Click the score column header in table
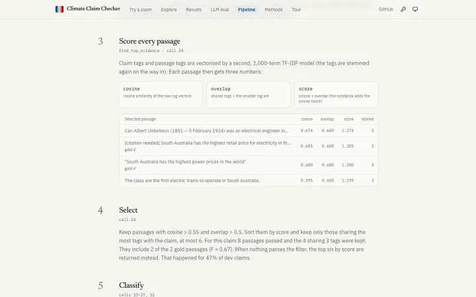476x297 pixels. pyautogui.click(x=348, y=119)
